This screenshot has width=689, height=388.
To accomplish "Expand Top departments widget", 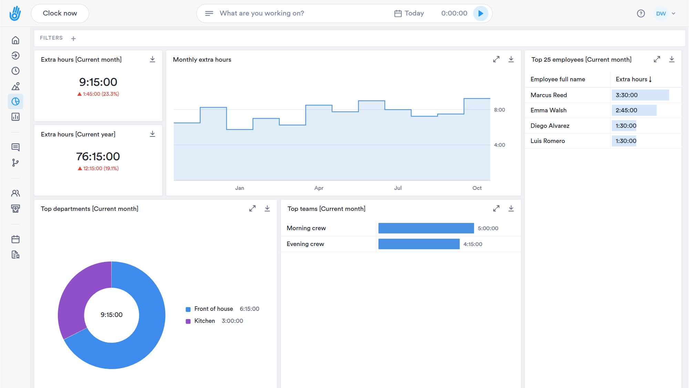I will pos(253,208).
